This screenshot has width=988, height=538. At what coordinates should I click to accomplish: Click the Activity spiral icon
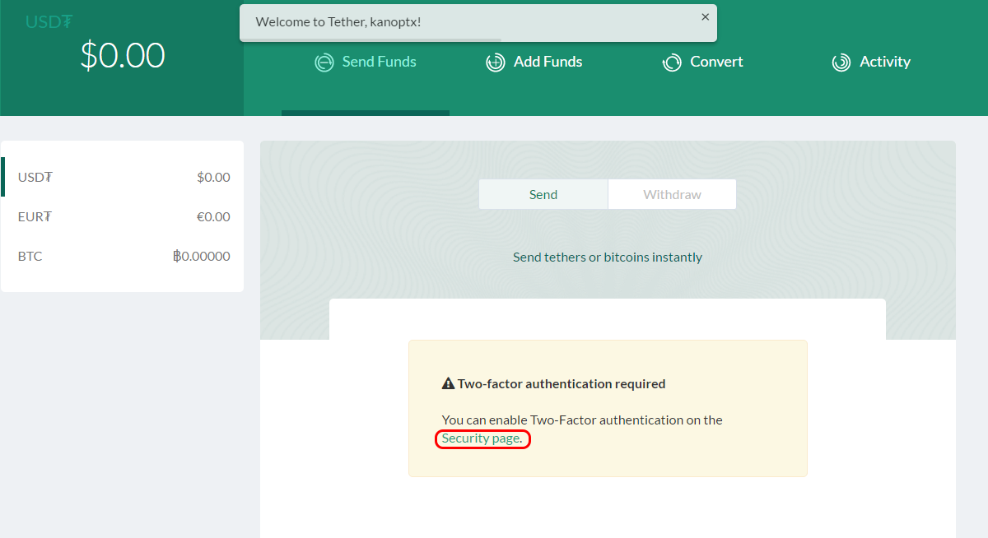[841, 63]
